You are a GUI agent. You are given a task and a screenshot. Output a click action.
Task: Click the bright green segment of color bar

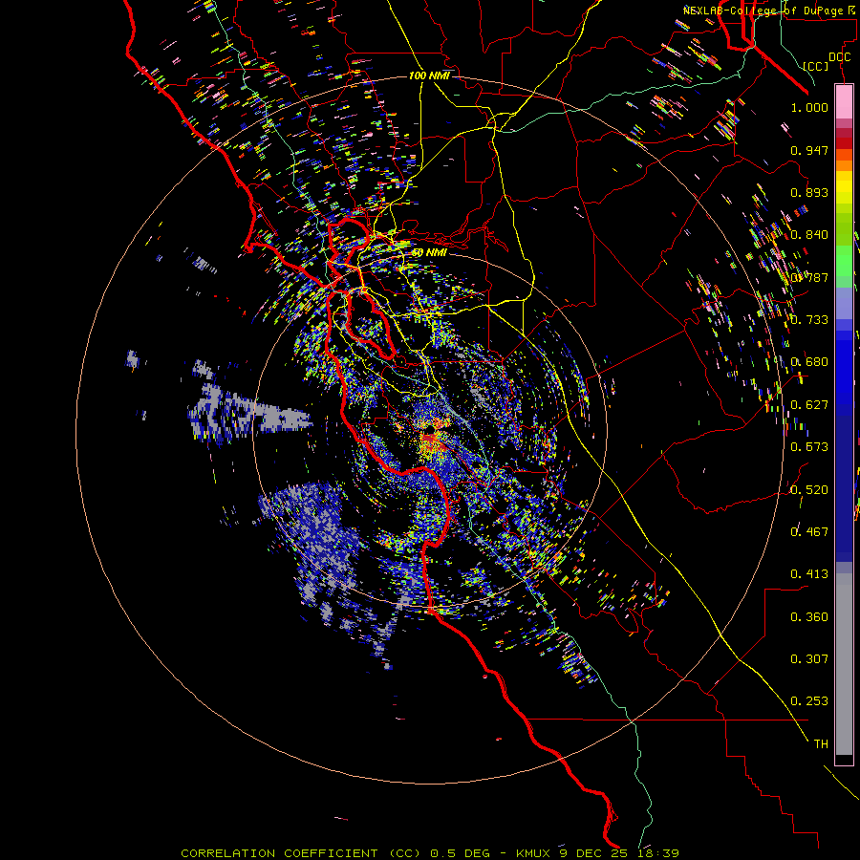(x=844, y=261)
